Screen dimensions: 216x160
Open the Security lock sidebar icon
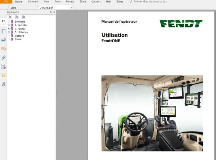tap(4, 75)
